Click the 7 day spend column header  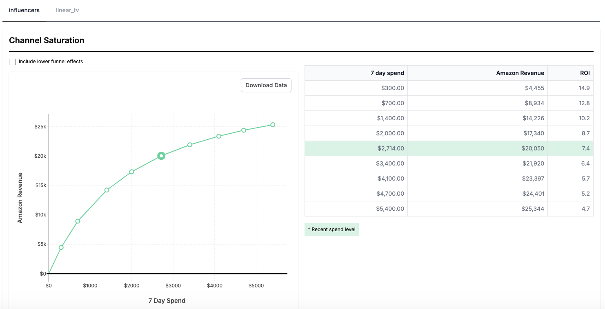click(387, 73)
